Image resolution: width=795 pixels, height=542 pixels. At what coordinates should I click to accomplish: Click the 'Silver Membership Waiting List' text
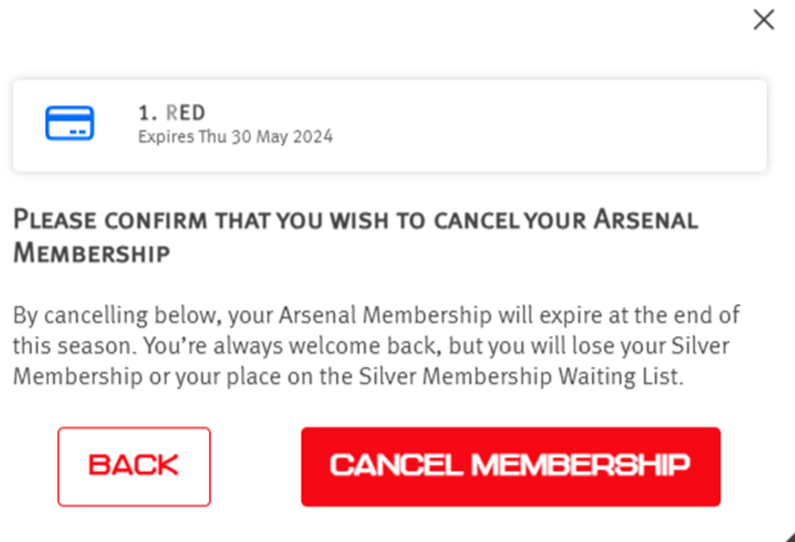tap(522, 376)
